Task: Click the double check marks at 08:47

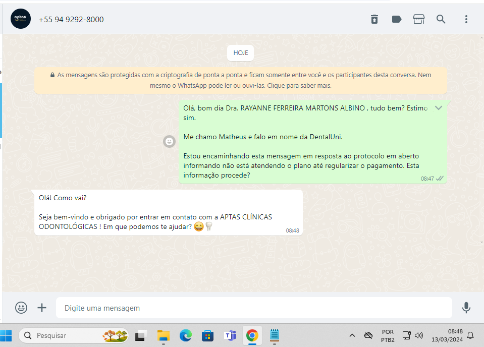Action: 440,178
